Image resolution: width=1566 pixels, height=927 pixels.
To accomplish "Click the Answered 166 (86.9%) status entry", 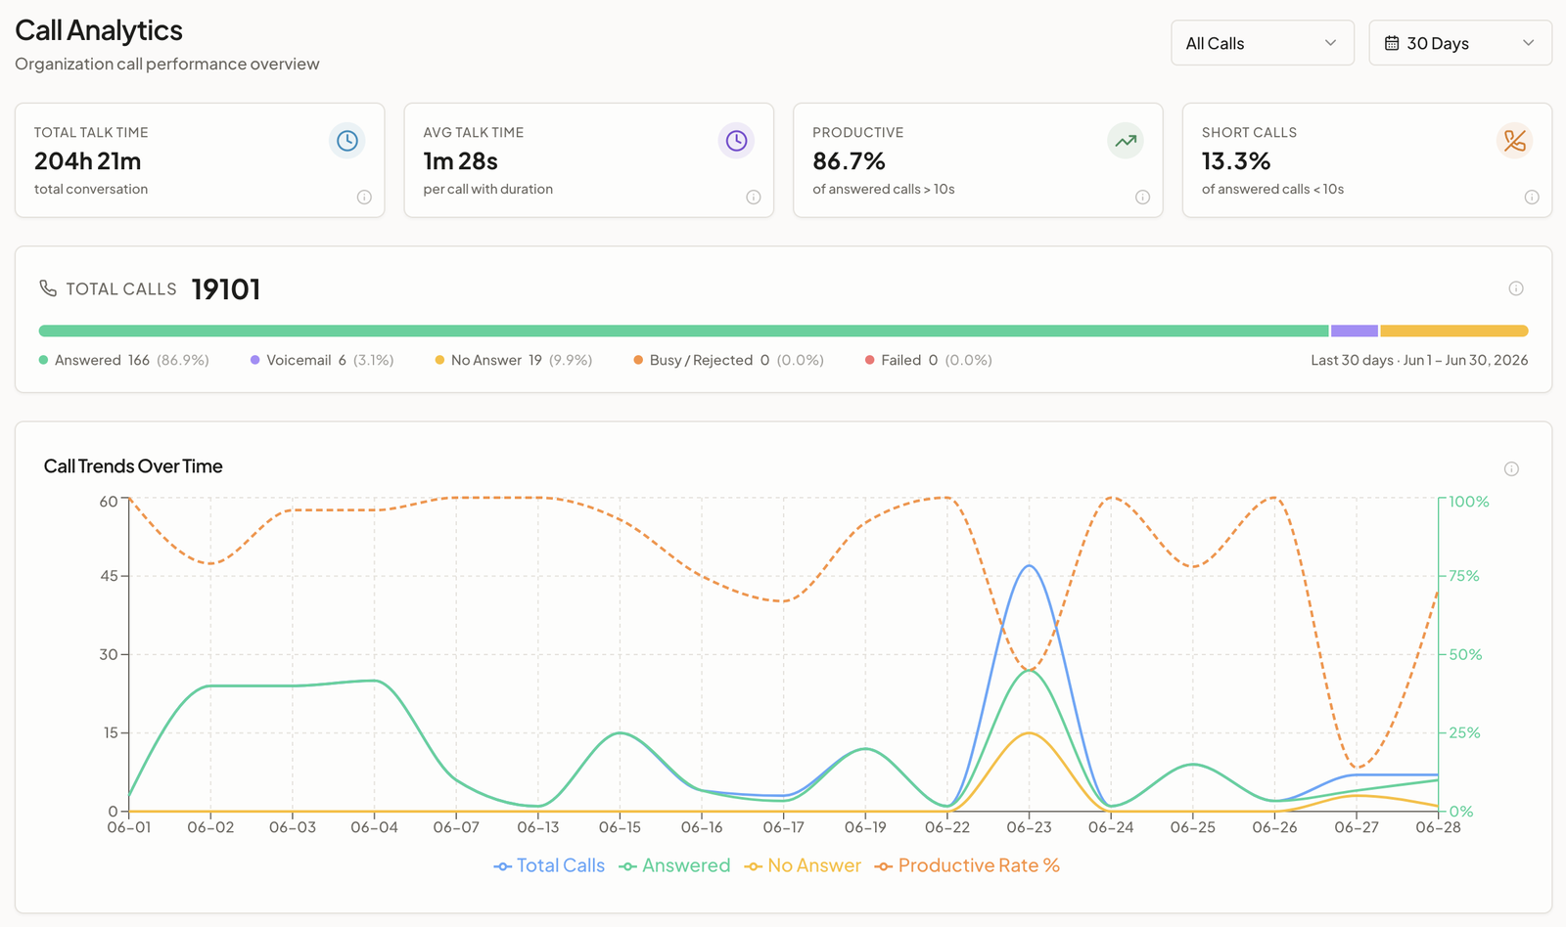I will pyautogui.click(x=124, y=360).
